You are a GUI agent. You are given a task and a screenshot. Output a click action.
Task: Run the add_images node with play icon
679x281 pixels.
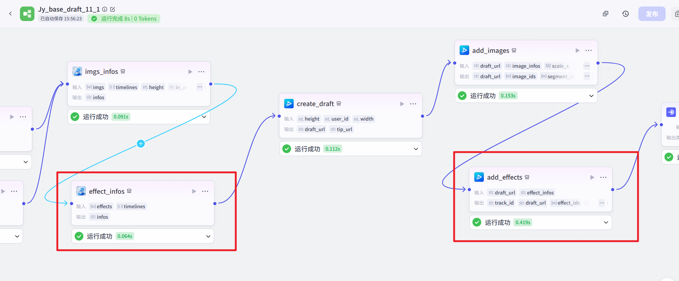[577, 50]
